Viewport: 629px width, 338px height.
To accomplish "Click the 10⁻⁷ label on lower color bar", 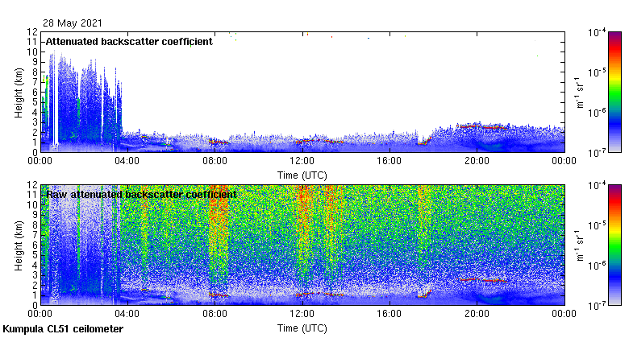I will click(597, 306).
